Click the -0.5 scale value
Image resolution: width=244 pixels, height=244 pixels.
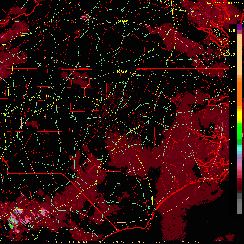pos(231,187)
